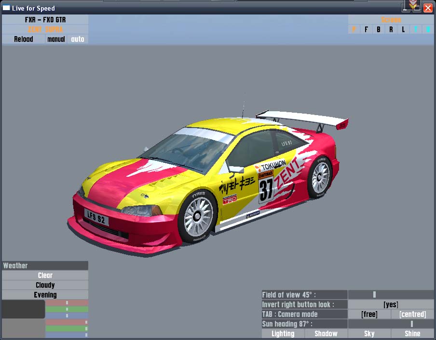Click the light grey color swatch
Viewport: 436px width, 340px height.
23,328
